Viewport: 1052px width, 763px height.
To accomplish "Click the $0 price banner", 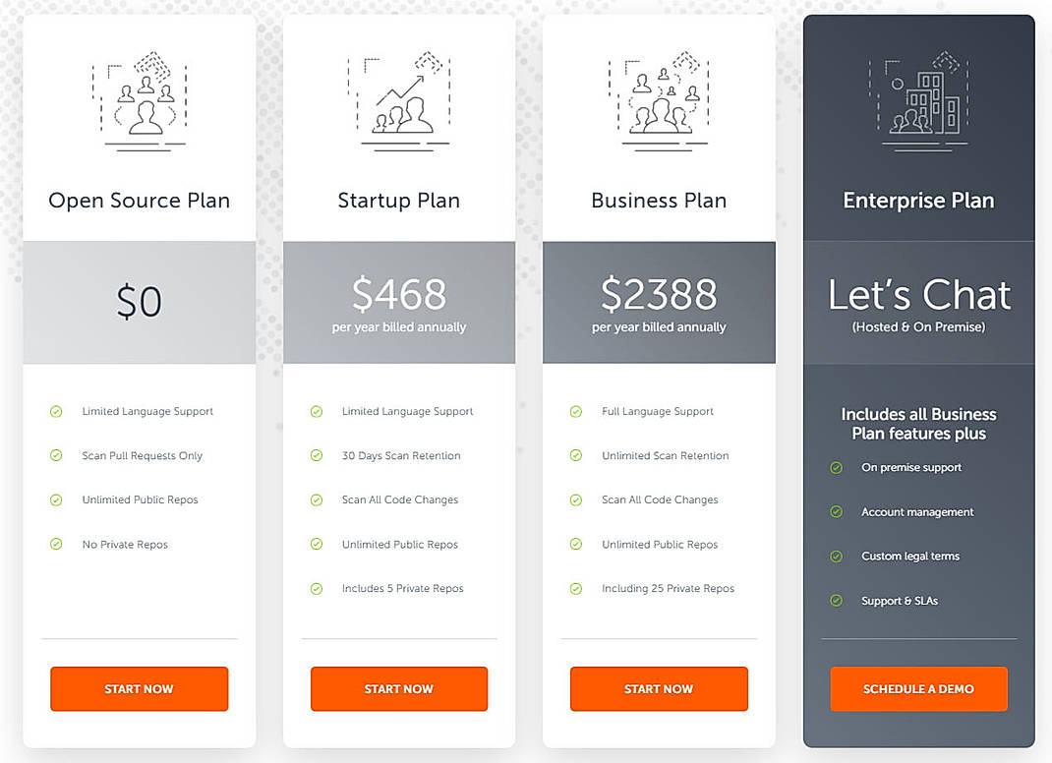I will (x=139, y=302).
